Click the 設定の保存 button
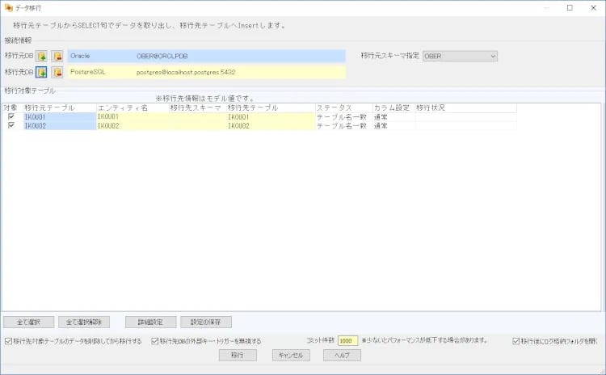The image size is (606, 375). [206, 322]
